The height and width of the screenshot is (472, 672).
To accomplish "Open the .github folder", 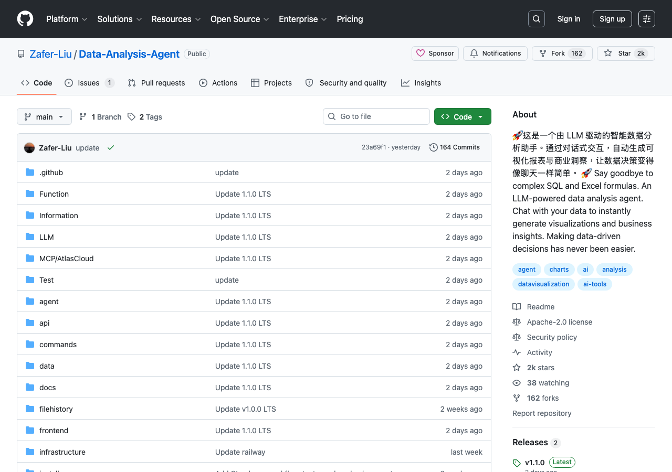I will tap(51, 173).
